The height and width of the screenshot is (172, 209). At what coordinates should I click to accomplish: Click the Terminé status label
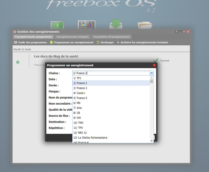click(x=165, y=61)
